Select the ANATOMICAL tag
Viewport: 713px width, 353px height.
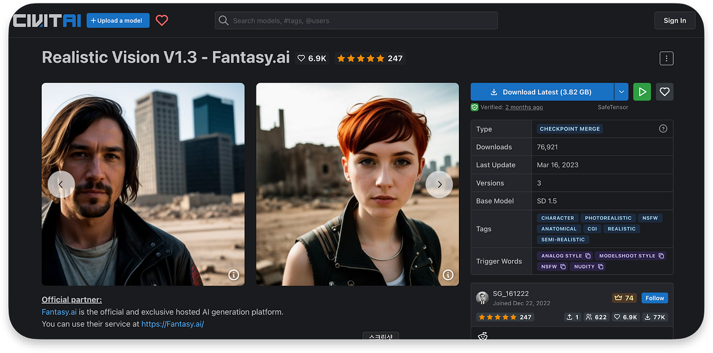tap(559, 229)
